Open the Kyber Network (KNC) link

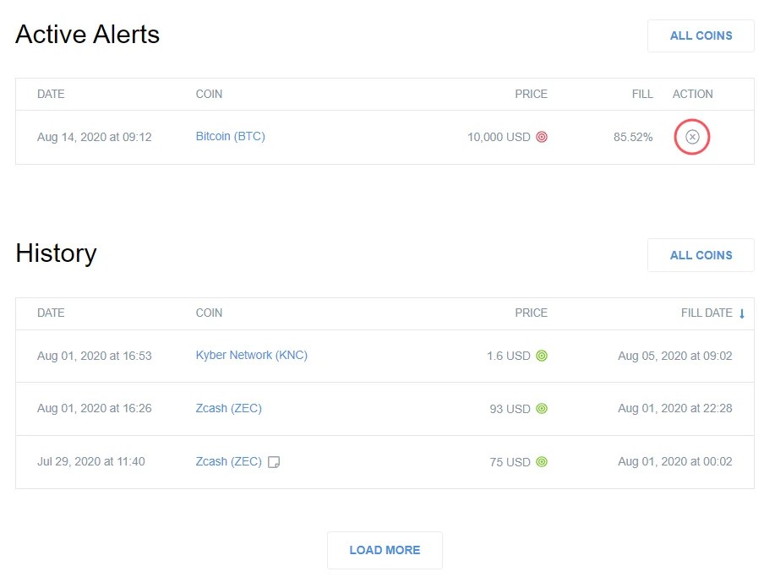[251, 355]
